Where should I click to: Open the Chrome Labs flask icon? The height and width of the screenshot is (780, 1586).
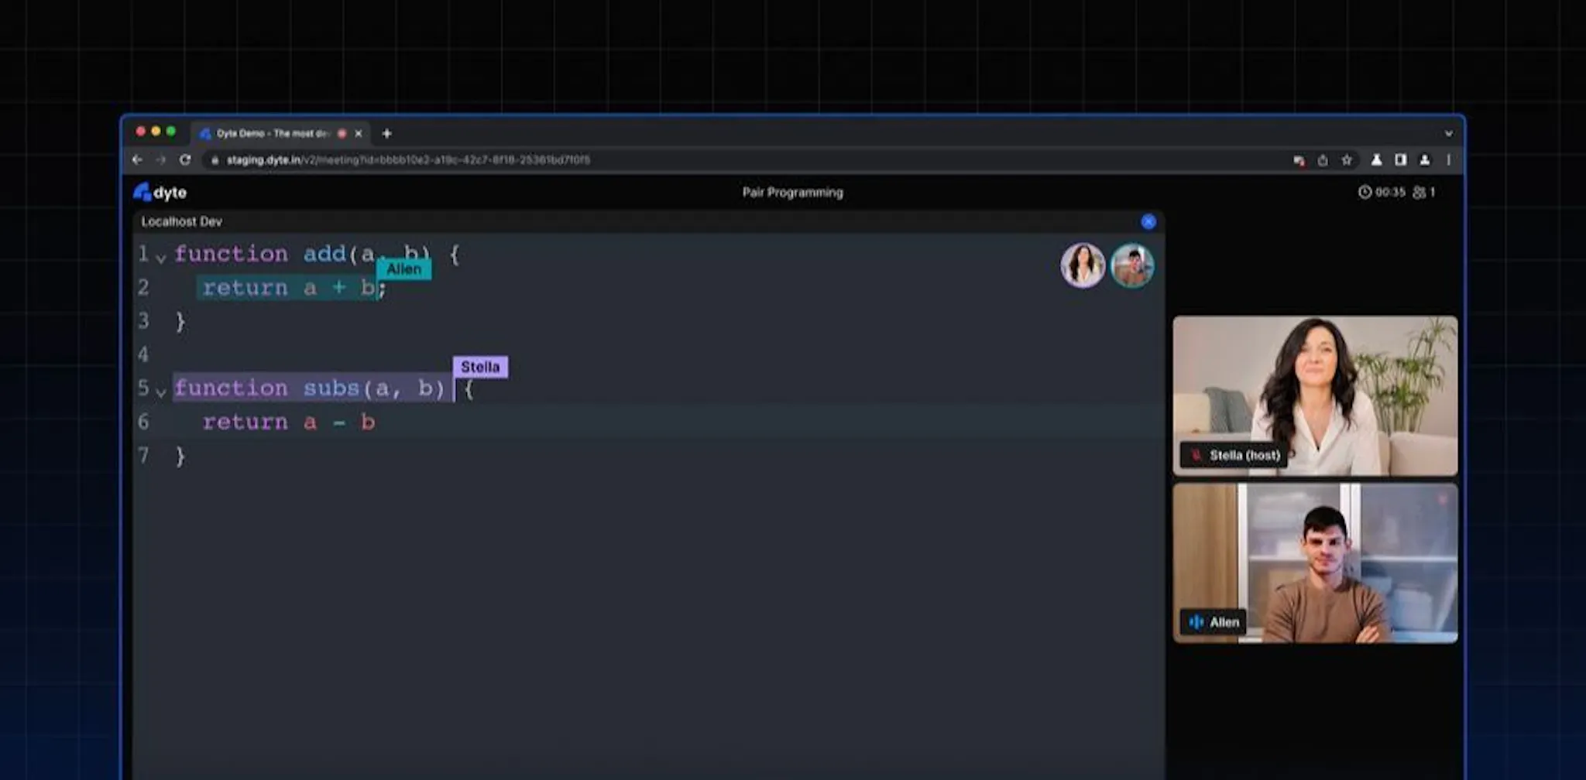click(1376, 159)
